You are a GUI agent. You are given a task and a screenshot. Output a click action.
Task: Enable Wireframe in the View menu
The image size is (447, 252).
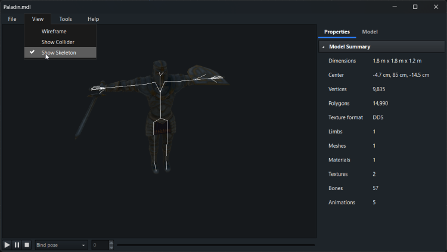(54, 32)
